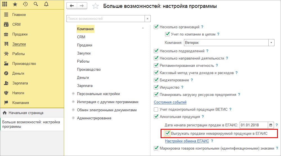Open Начальная страница tab
281x156 pixels.
click(32, 113)
